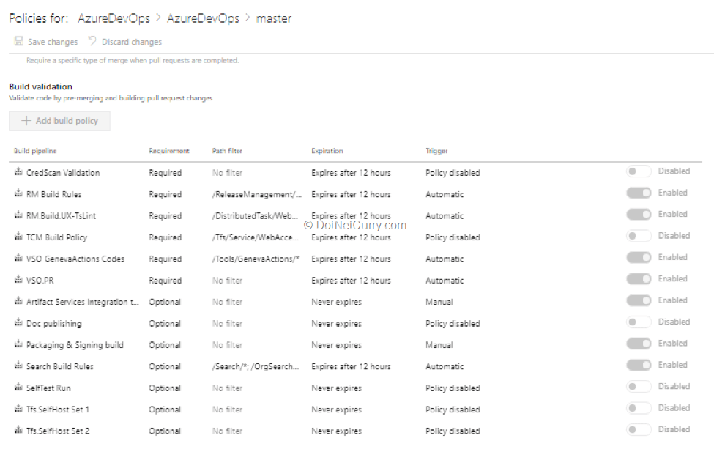This screenshot has height=452, width=714.
Task: Click the Packaging & Signing build pipeline icon
Action: [18, 344]
